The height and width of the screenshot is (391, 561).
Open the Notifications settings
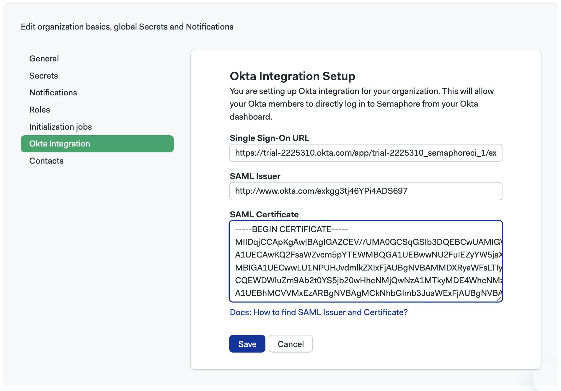pyautogui.click(x=53, y=92)
